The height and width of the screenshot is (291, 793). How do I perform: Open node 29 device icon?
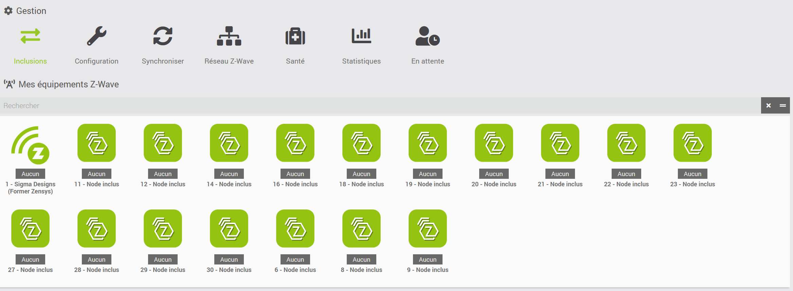click(x=163, y=228)
